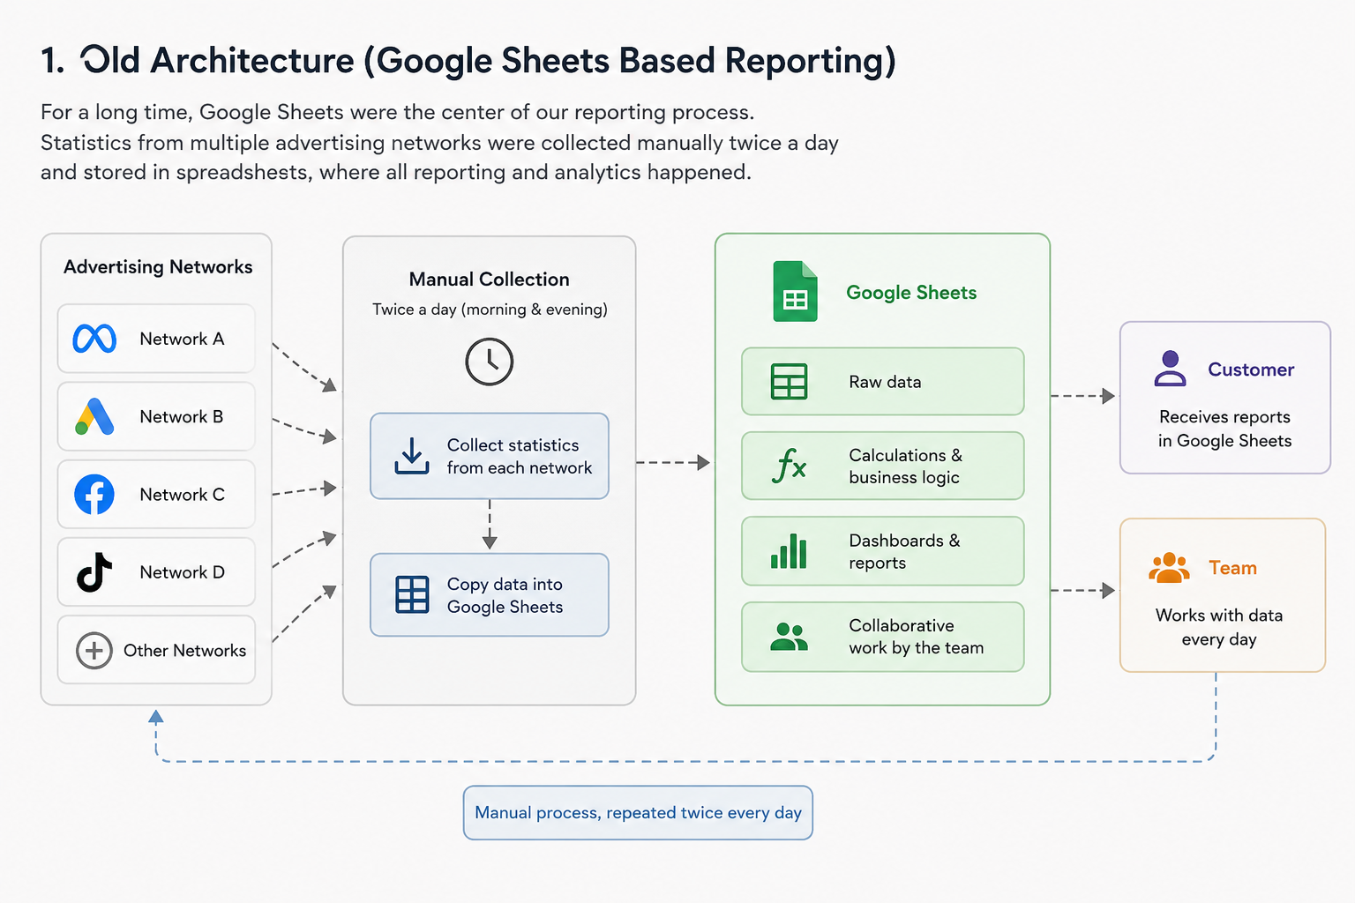Select the Network A card

(x=156, y=339)
